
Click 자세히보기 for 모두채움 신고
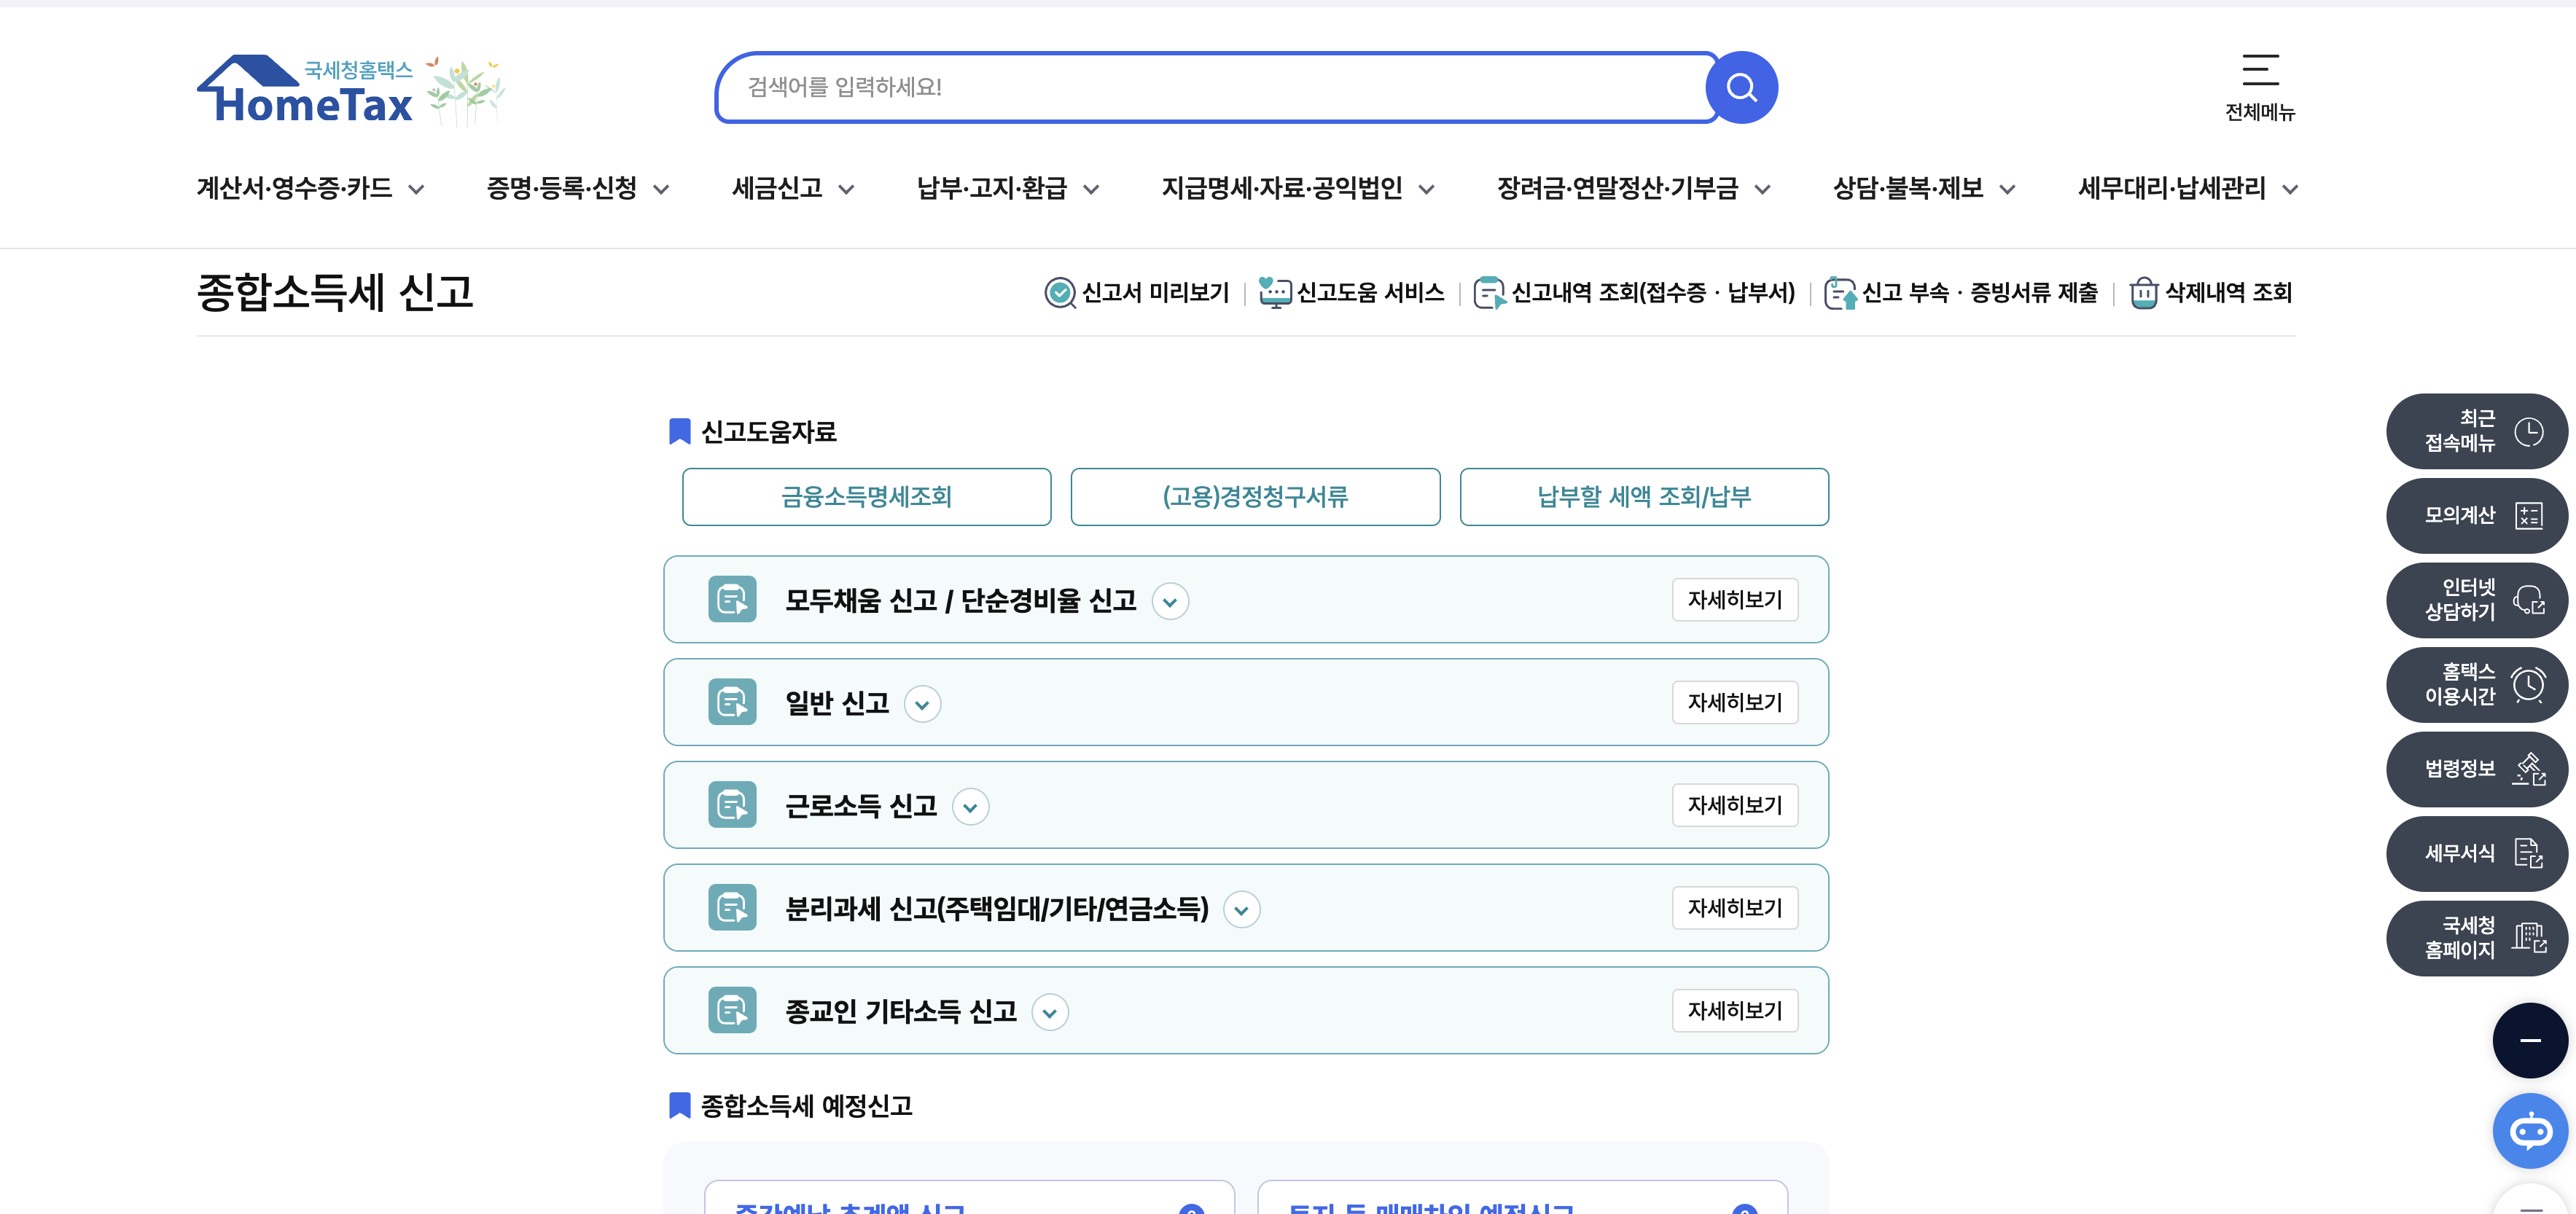pos(1734,600)
